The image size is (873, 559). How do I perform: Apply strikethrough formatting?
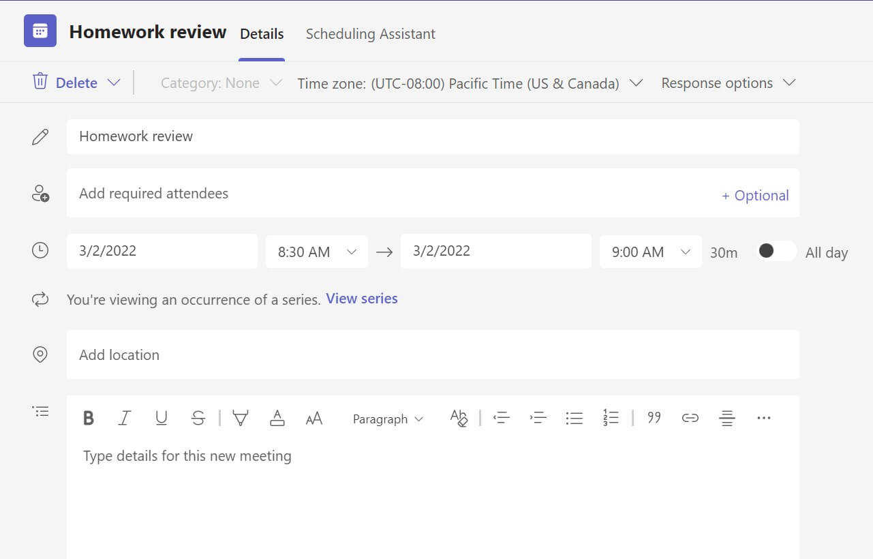198,418
